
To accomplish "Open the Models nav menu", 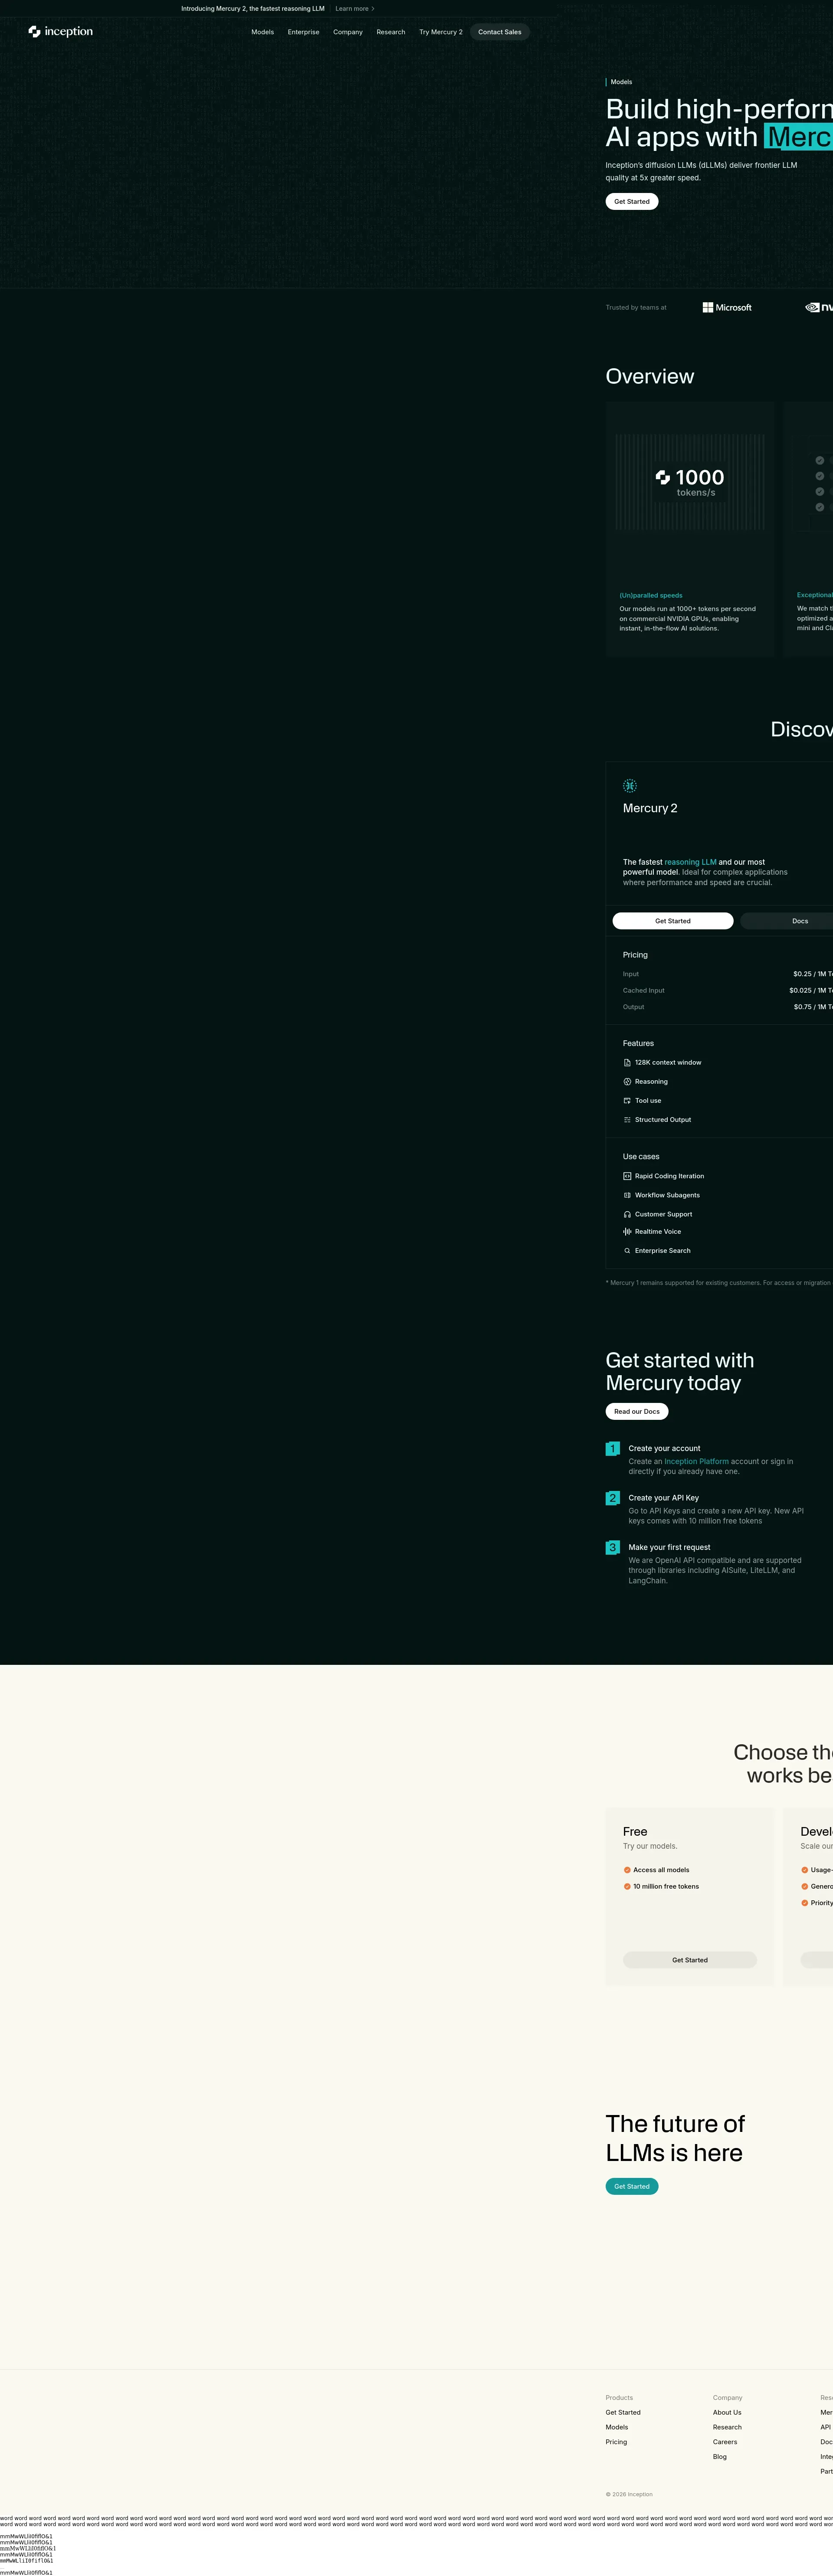I will point(262,32).
